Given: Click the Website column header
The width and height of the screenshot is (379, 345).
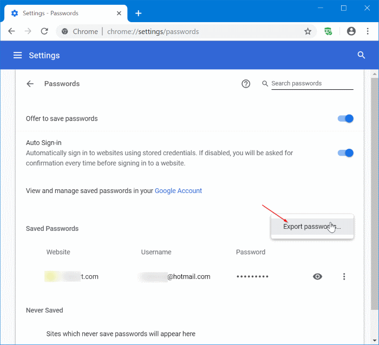Looking at the screenshot, I should pyautogui.click(x=58, y=252).
